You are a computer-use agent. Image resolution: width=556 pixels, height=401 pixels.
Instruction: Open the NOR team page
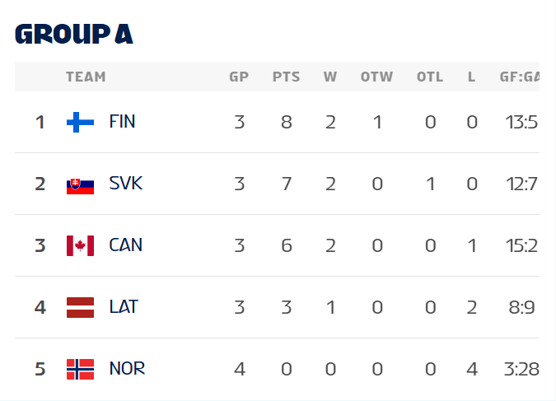pyautogui.click(x=127, y=369)
